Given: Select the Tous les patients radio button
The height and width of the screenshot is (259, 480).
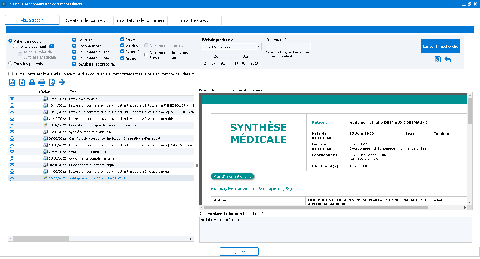Looking at the screenshot, I should [11, 63].
